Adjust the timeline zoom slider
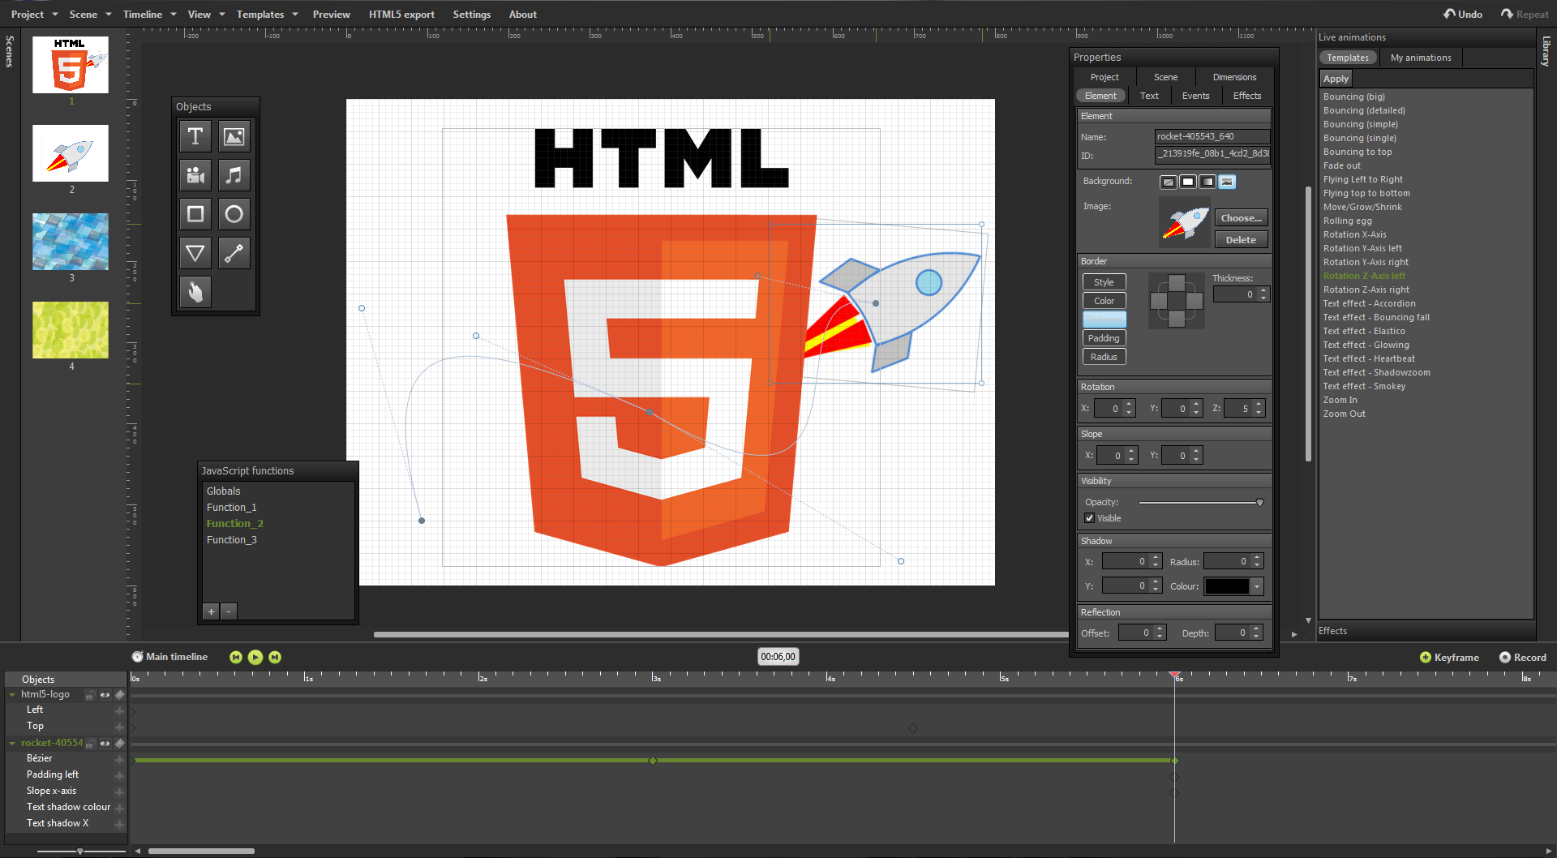The height and width of the screenshot is (858, 1557). pyautogui.click(x=80, y=851)
